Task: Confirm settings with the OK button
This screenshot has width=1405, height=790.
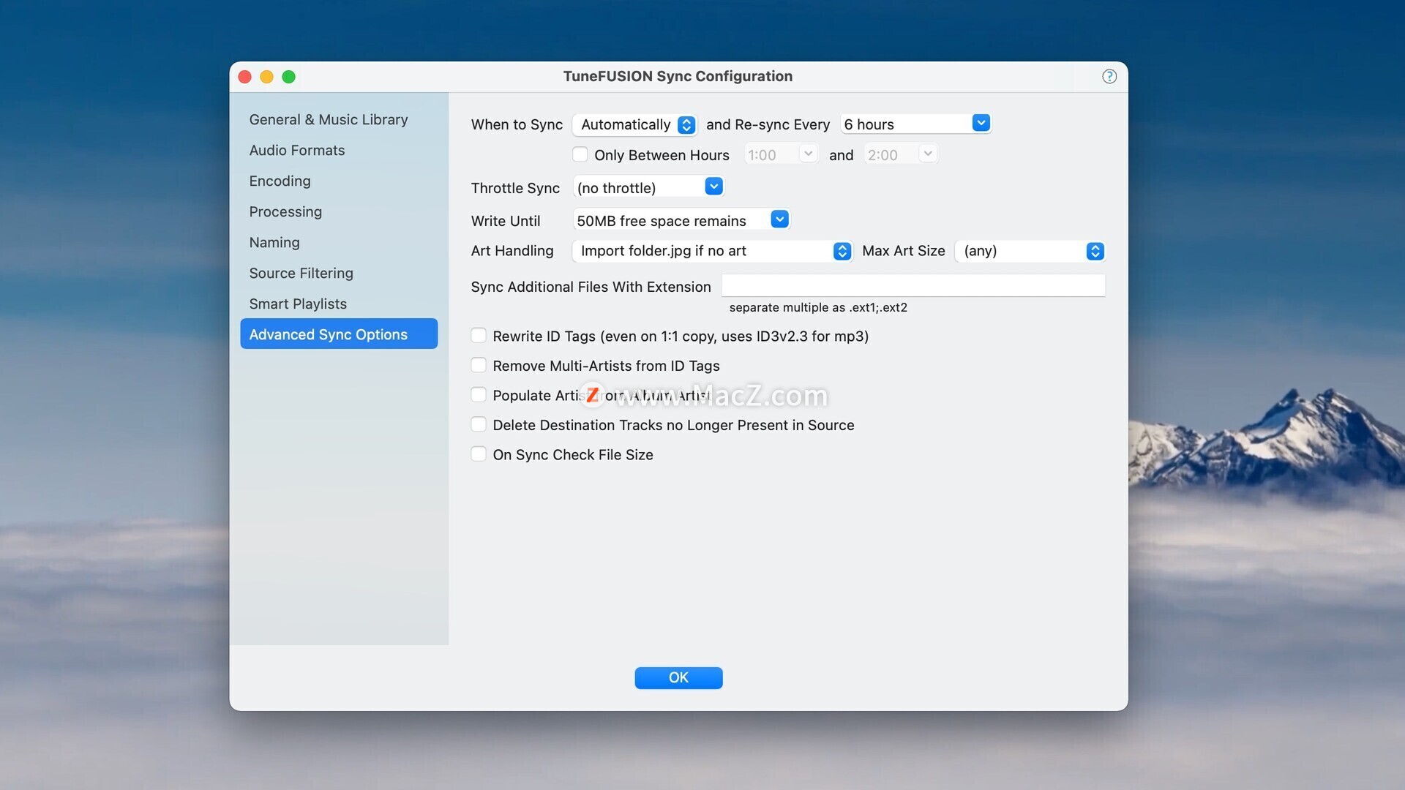Action: [678, 677]
